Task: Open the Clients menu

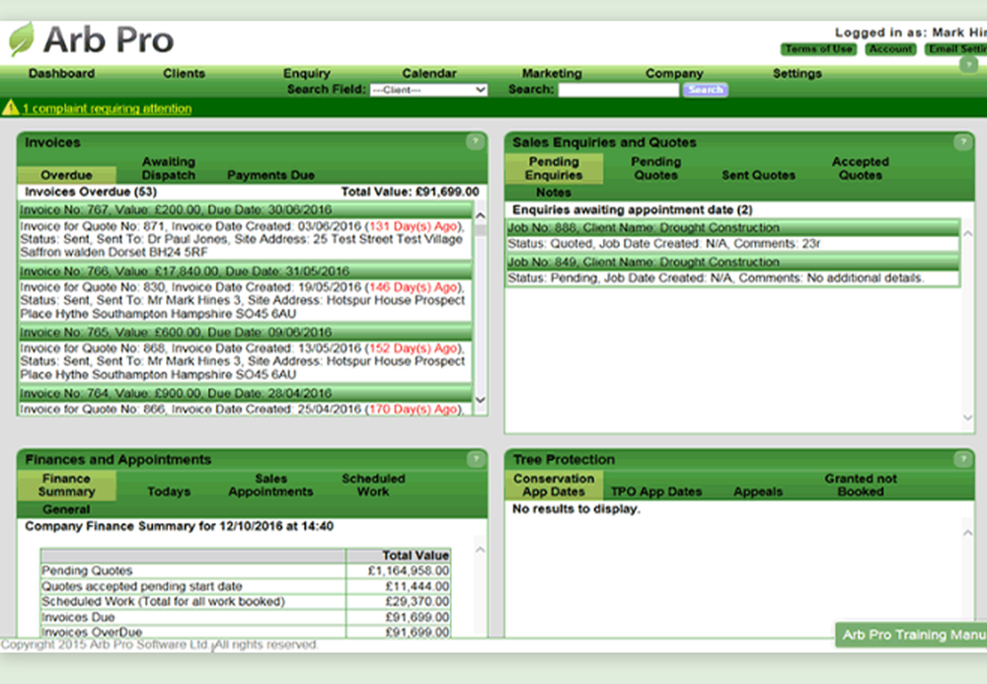Action: tap(184, 73)
